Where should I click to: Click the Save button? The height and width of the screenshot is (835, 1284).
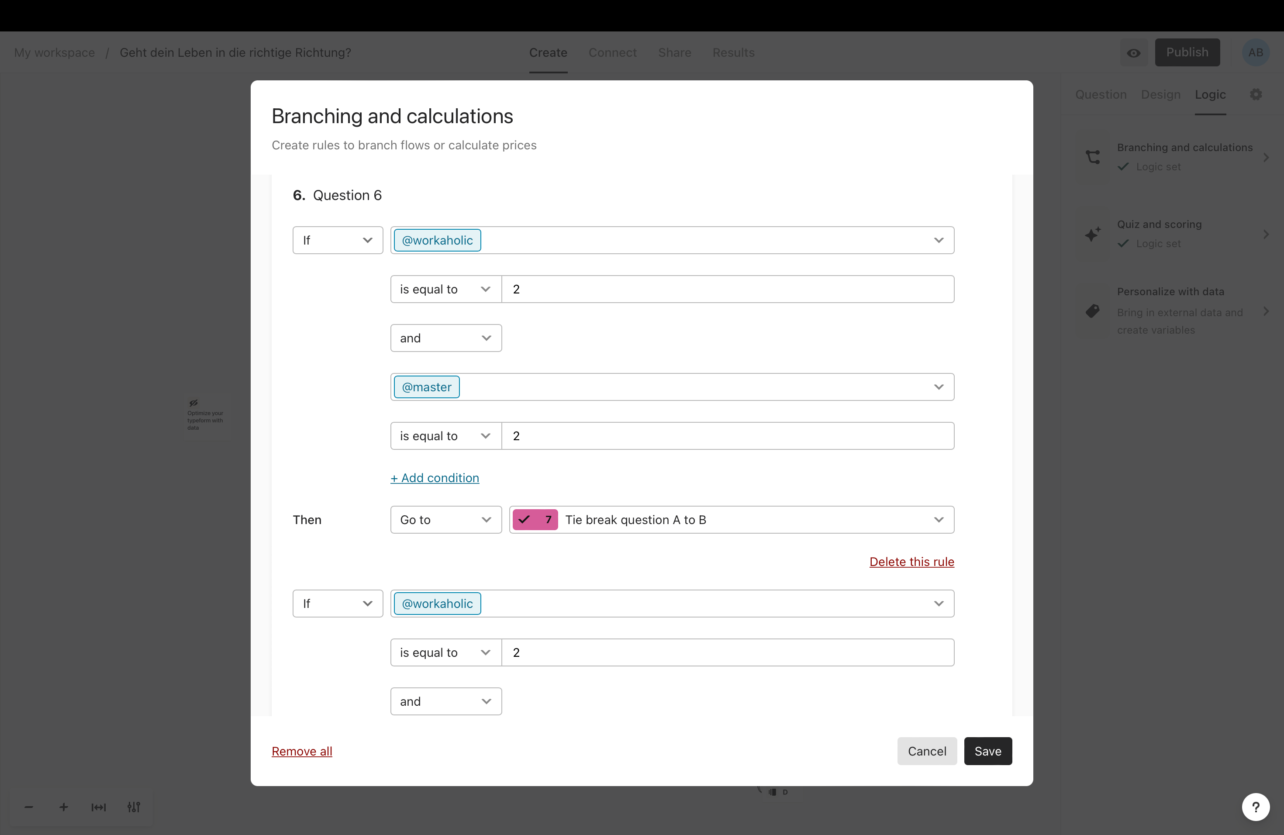tap(988, 751)
